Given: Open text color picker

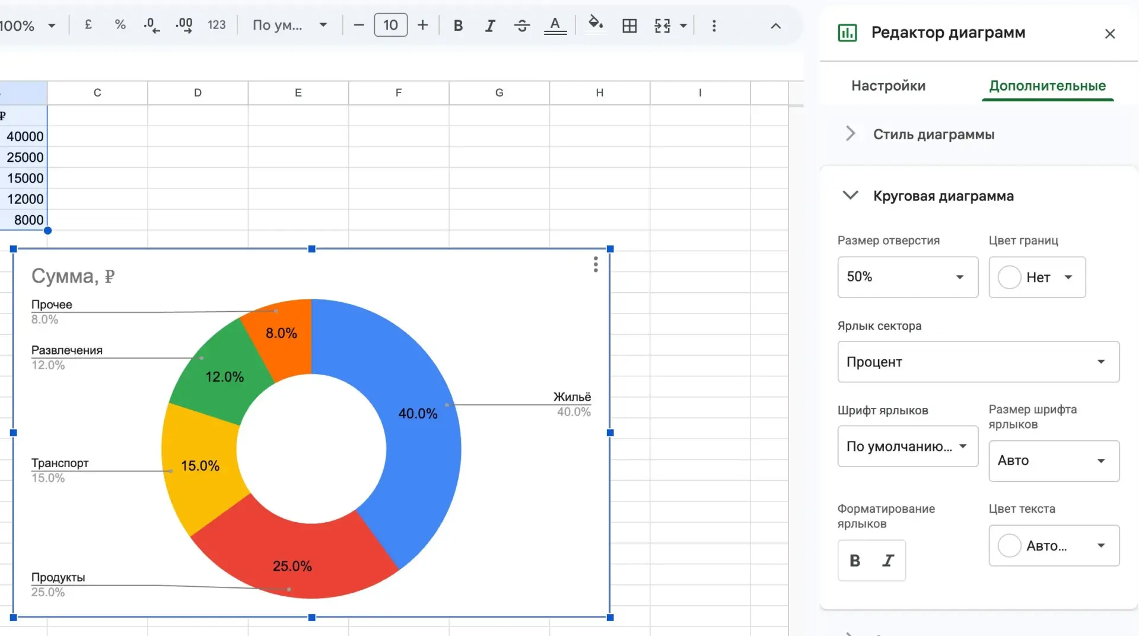Looking at the screenshot, I should coord(555,25).
